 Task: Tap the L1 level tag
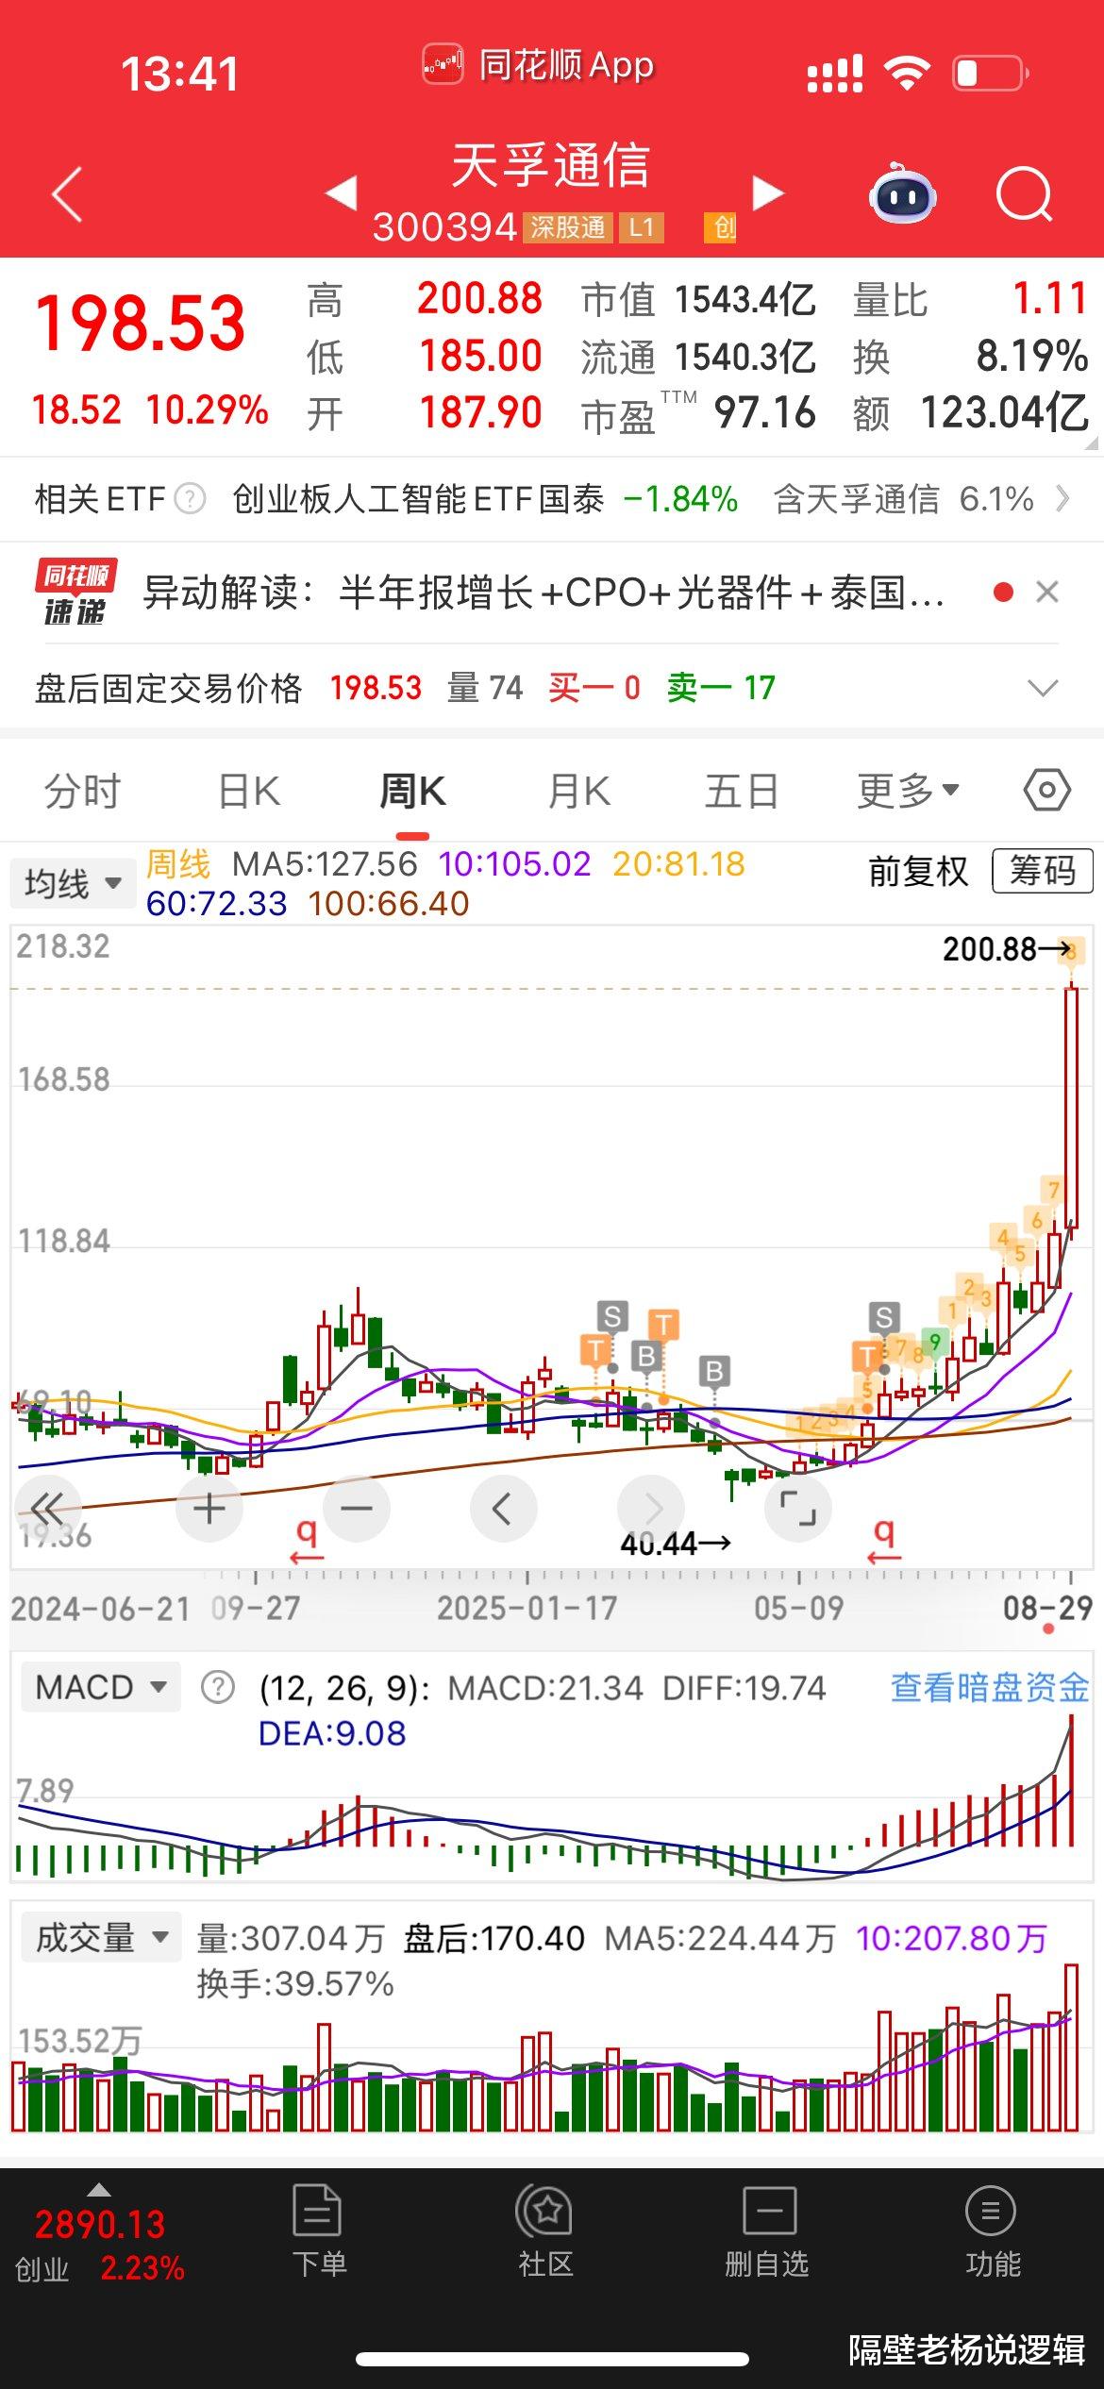642,227
